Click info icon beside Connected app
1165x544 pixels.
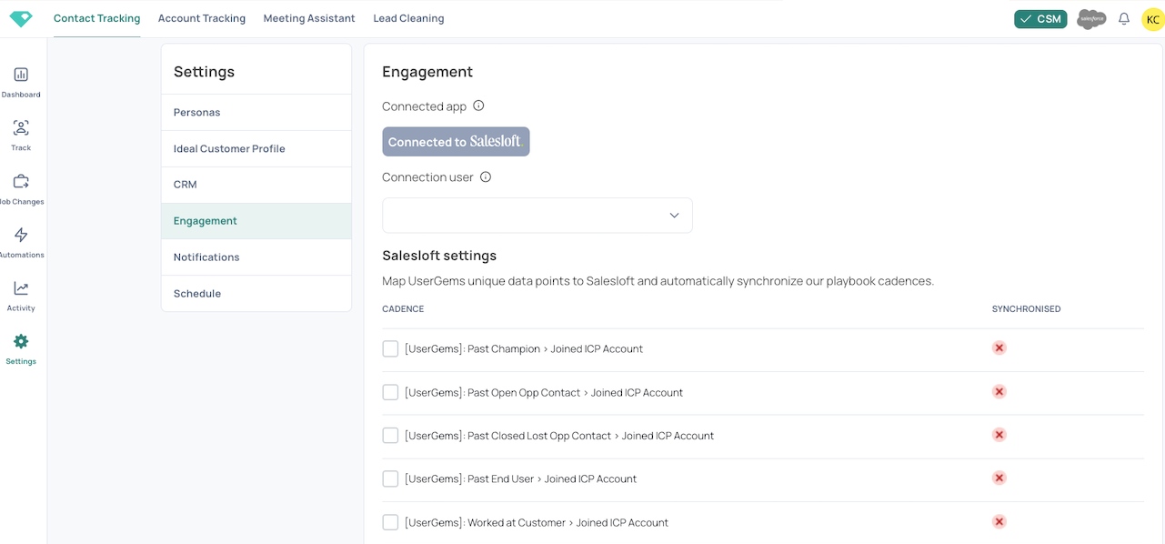click(x=478, y=106)
